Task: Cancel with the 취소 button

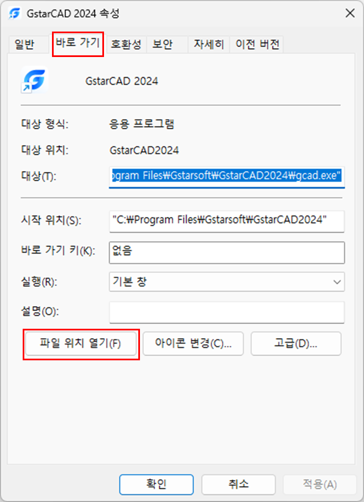Action: 238,484
